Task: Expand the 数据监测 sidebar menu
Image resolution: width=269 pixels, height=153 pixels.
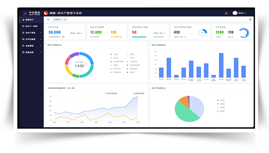Action: click(x=41, y=52)
